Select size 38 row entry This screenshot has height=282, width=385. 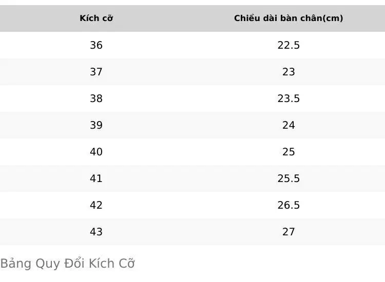(97, 98)
